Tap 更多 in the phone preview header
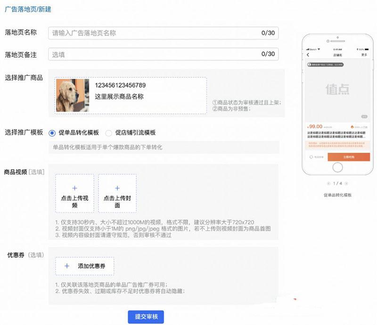 [x=364, y=55]
